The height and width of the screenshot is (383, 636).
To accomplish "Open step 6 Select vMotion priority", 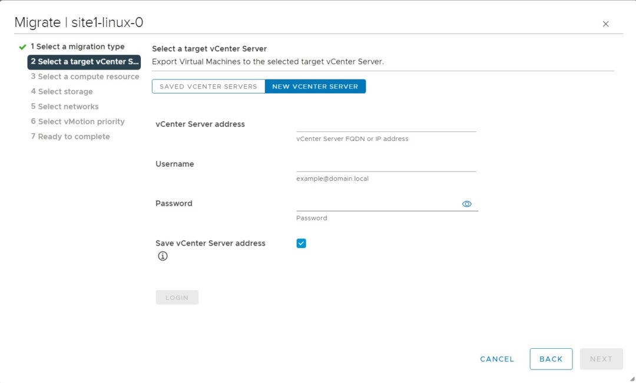I will [78, 121].
